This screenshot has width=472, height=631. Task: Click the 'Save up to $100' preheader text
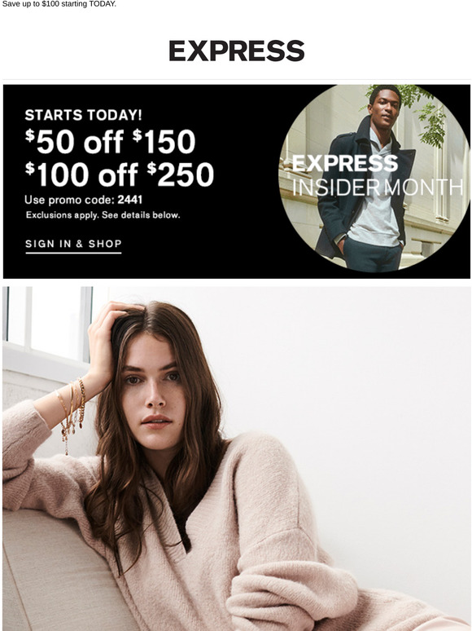[59, 4]
